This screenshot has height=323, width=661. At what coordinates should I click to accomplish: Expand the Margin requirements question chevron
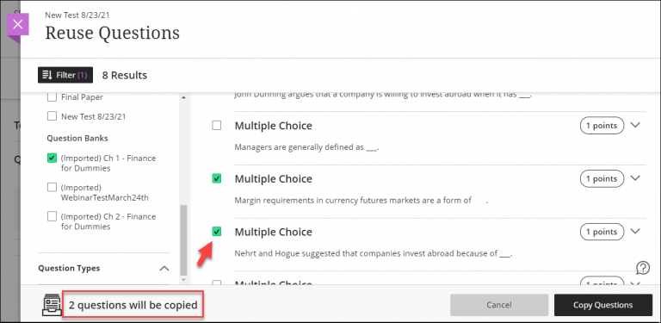pos(635,178)
